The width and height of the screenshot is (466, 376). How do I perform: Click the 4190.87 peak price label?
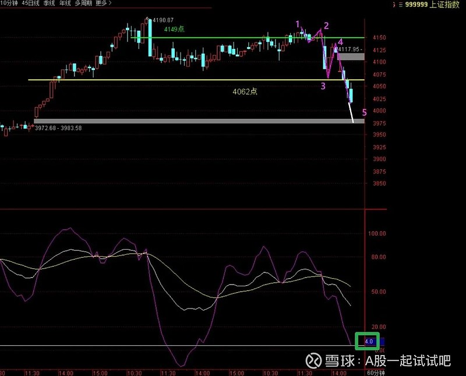pos(163,20)
